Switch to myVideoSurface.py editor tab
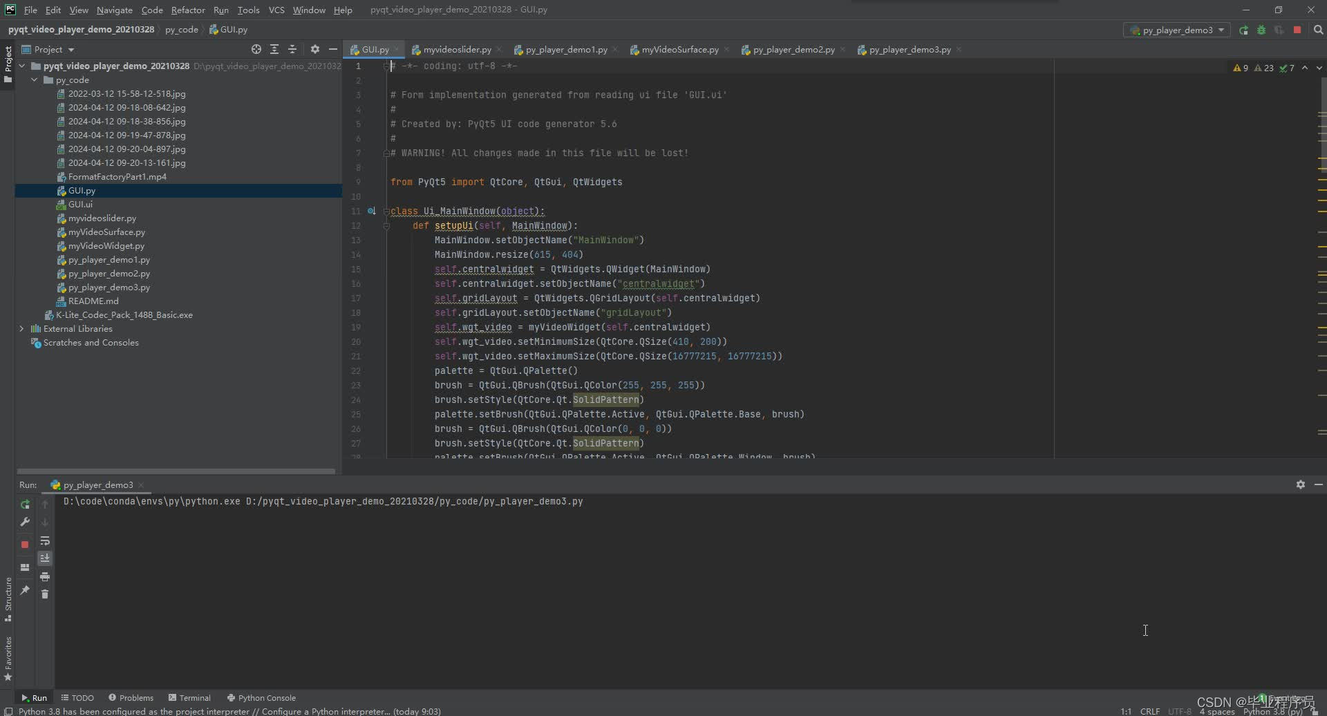Screen dimensions: 1327x716 point(679,49)
